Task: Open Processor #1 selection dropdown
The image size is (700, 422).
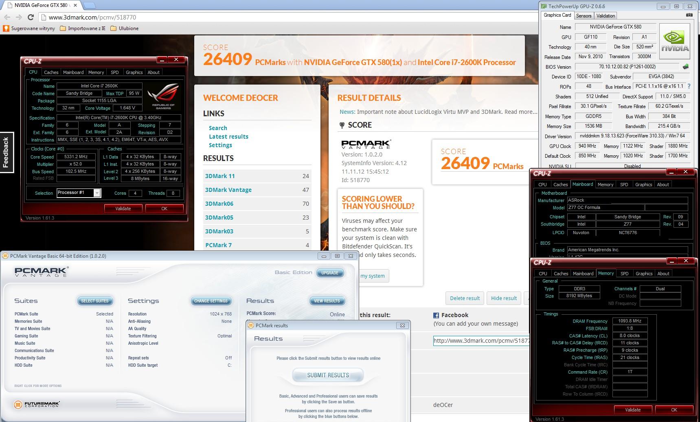Action: 97,193
